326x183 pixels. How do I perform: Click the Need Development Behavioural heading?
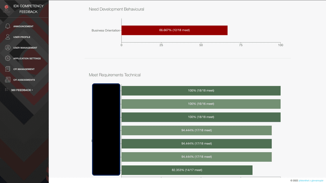(117, 9)
